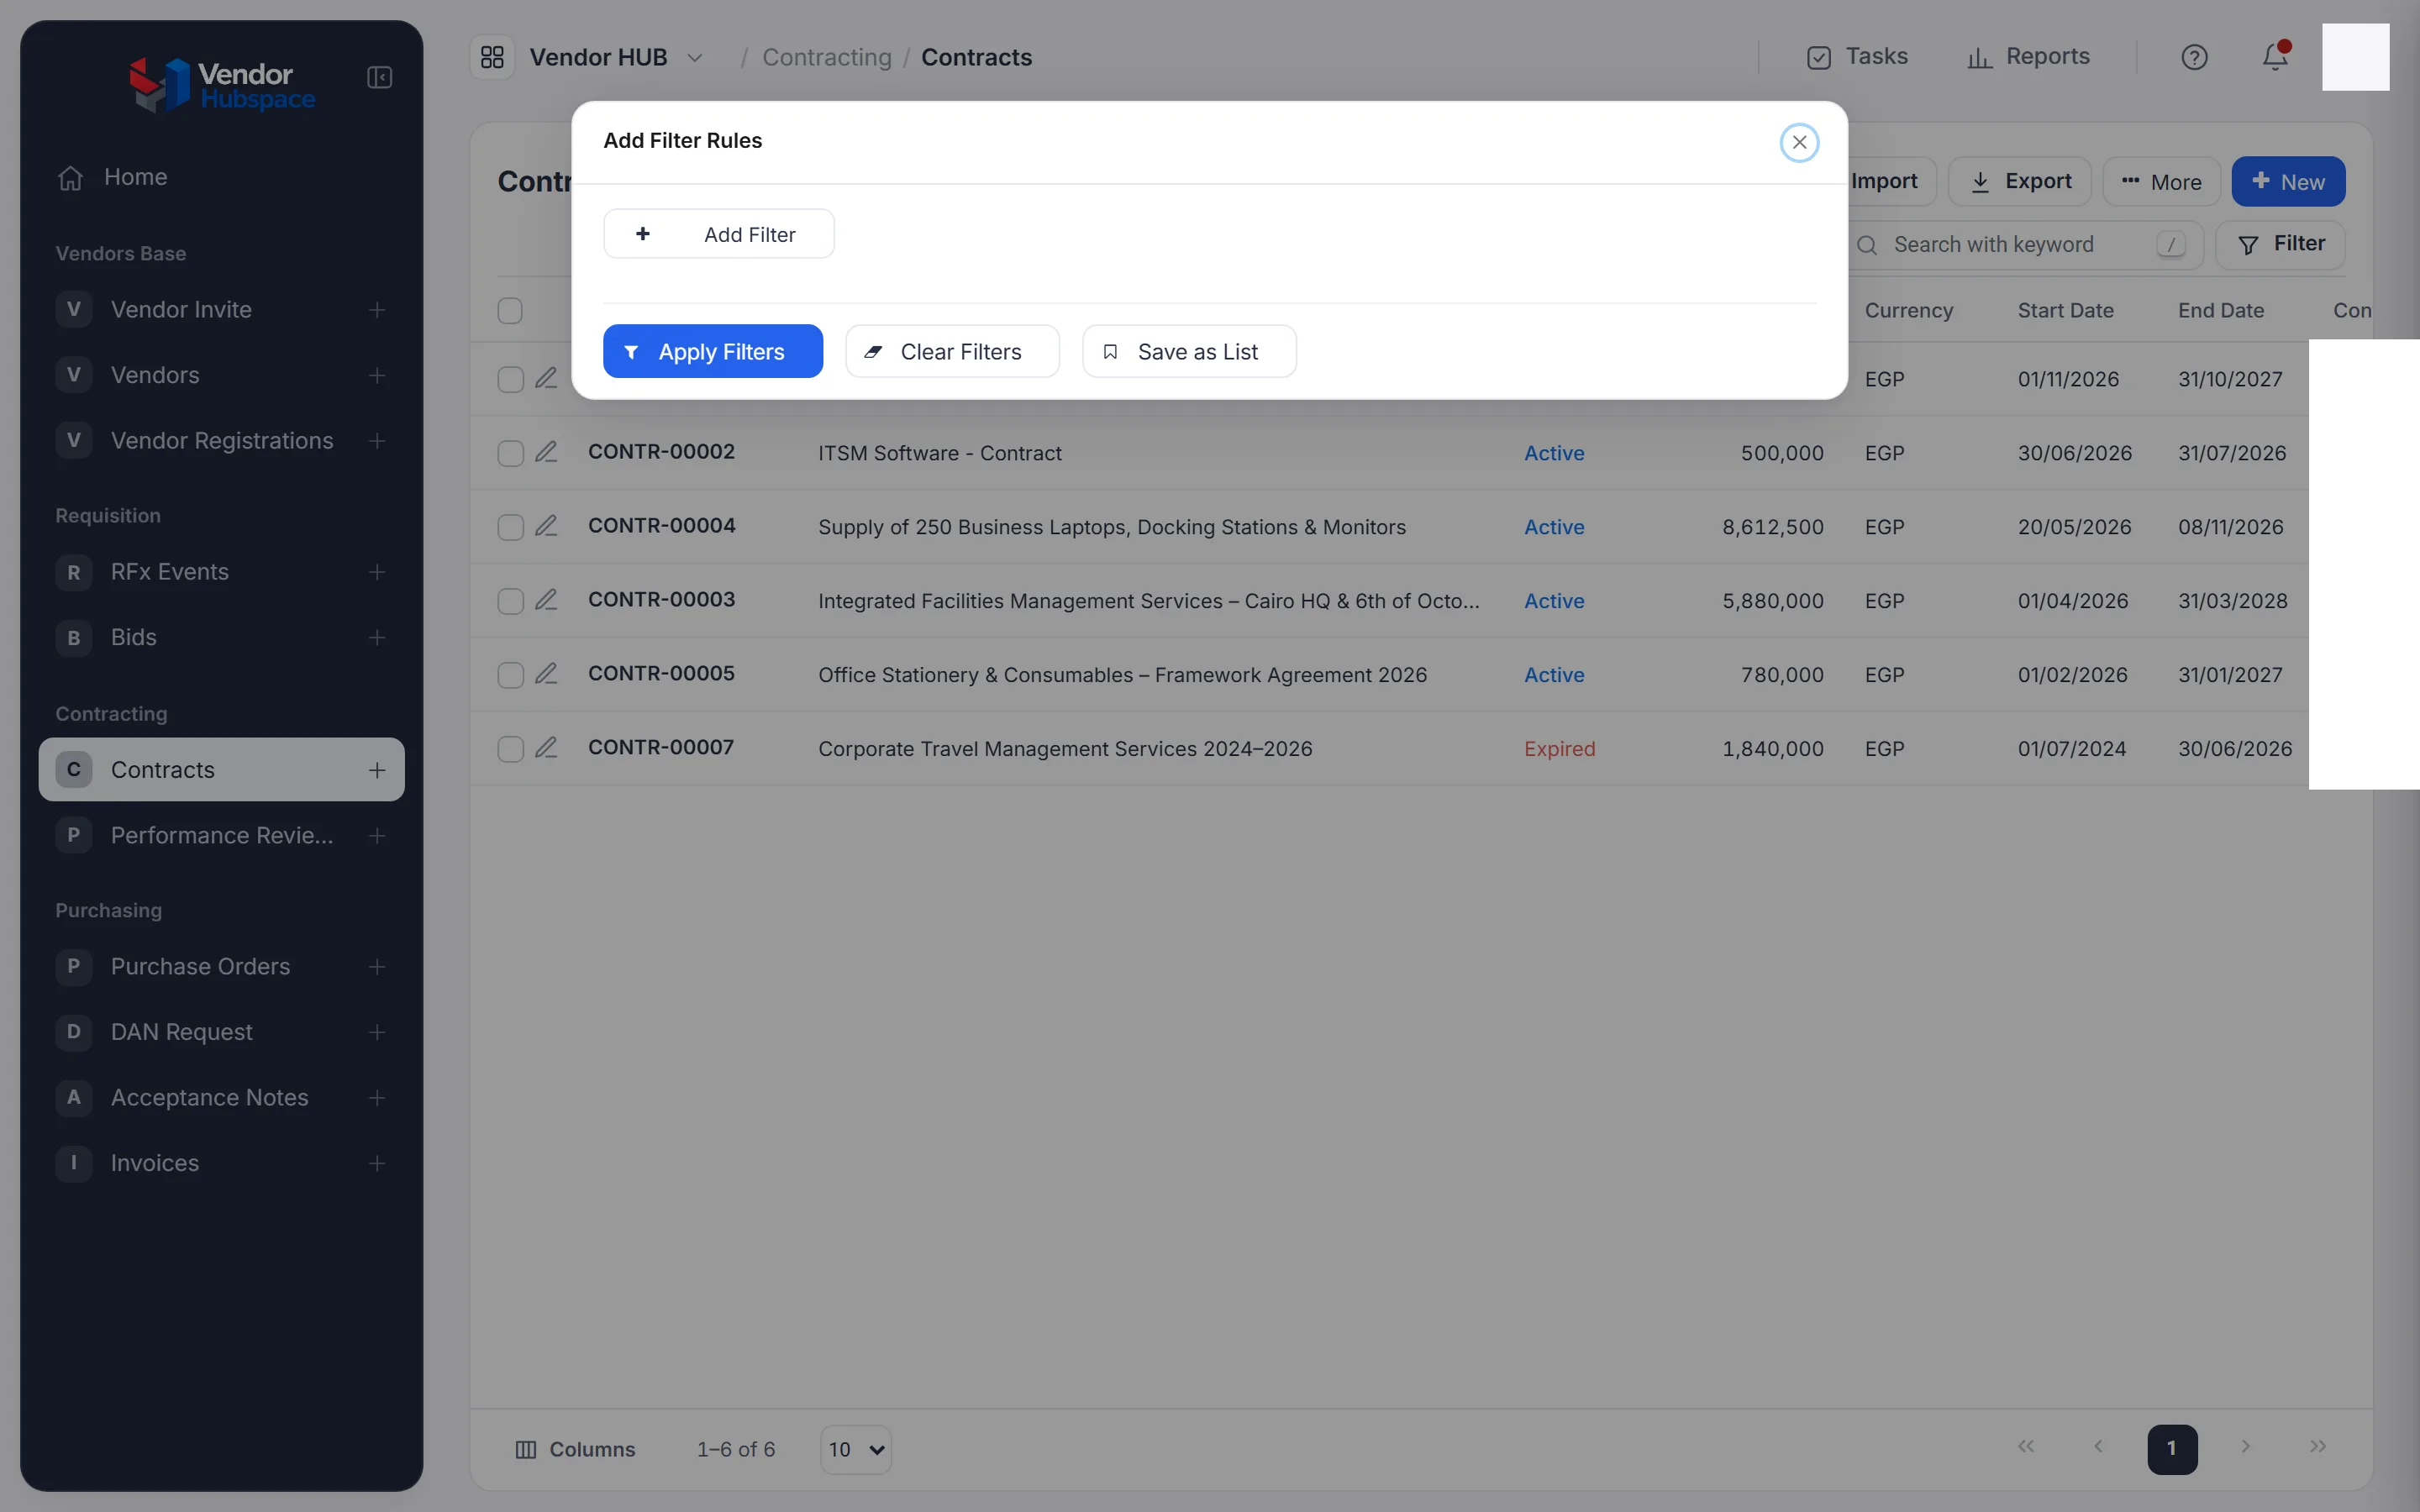Click Save as List button
The width and height of the screenshot is (2420, 1512).
pyautogui.click(x=1189, y=351)
